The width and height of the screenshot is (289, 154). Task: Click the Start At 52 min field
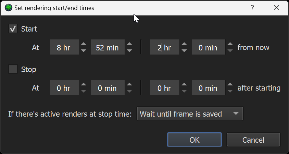coord(108,47)
